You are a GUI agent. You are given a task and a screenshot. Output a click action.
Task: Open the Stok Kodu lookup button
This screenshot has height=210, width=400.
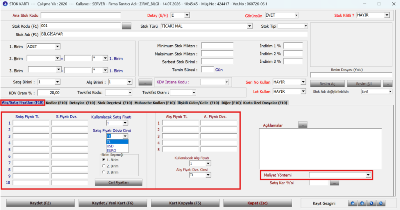click(127, 26)
